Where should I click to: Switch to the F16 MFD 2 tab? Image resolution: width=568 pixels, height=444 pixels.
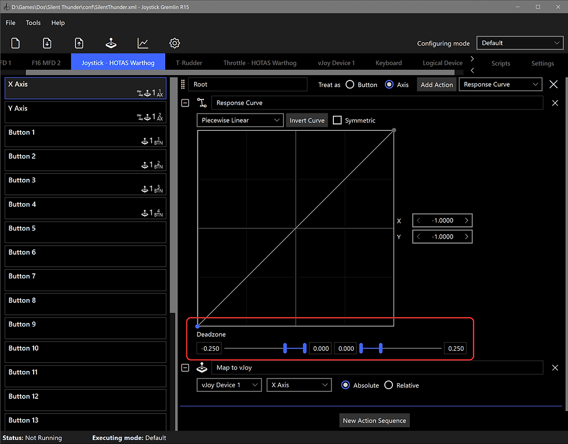[46, 63]
